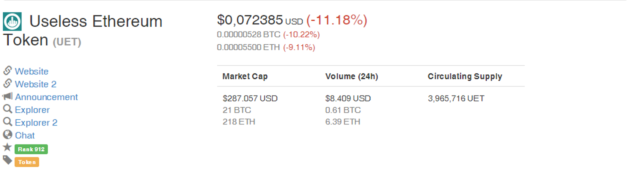The height and width of the screenshot is (192, 631).
Task: Click the Useless Ethereum Token logo icon
Action: point(12,21)
